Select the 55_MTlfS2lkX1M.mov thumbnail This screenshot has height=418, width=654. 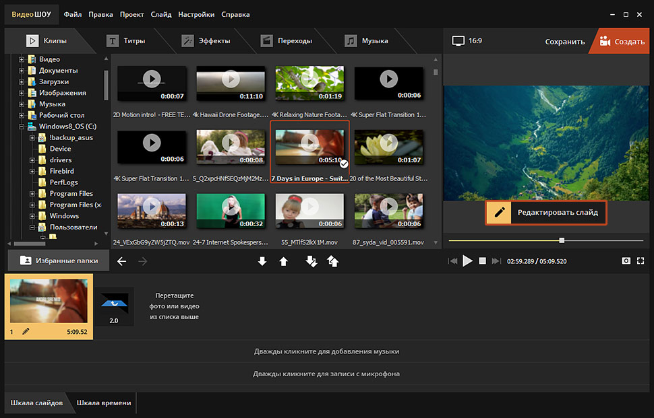tap(309, 211)
